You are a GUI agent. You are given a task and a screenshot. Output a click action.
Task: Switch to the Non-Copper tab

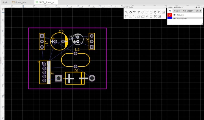pyautogui.click(x=188, y=11)
